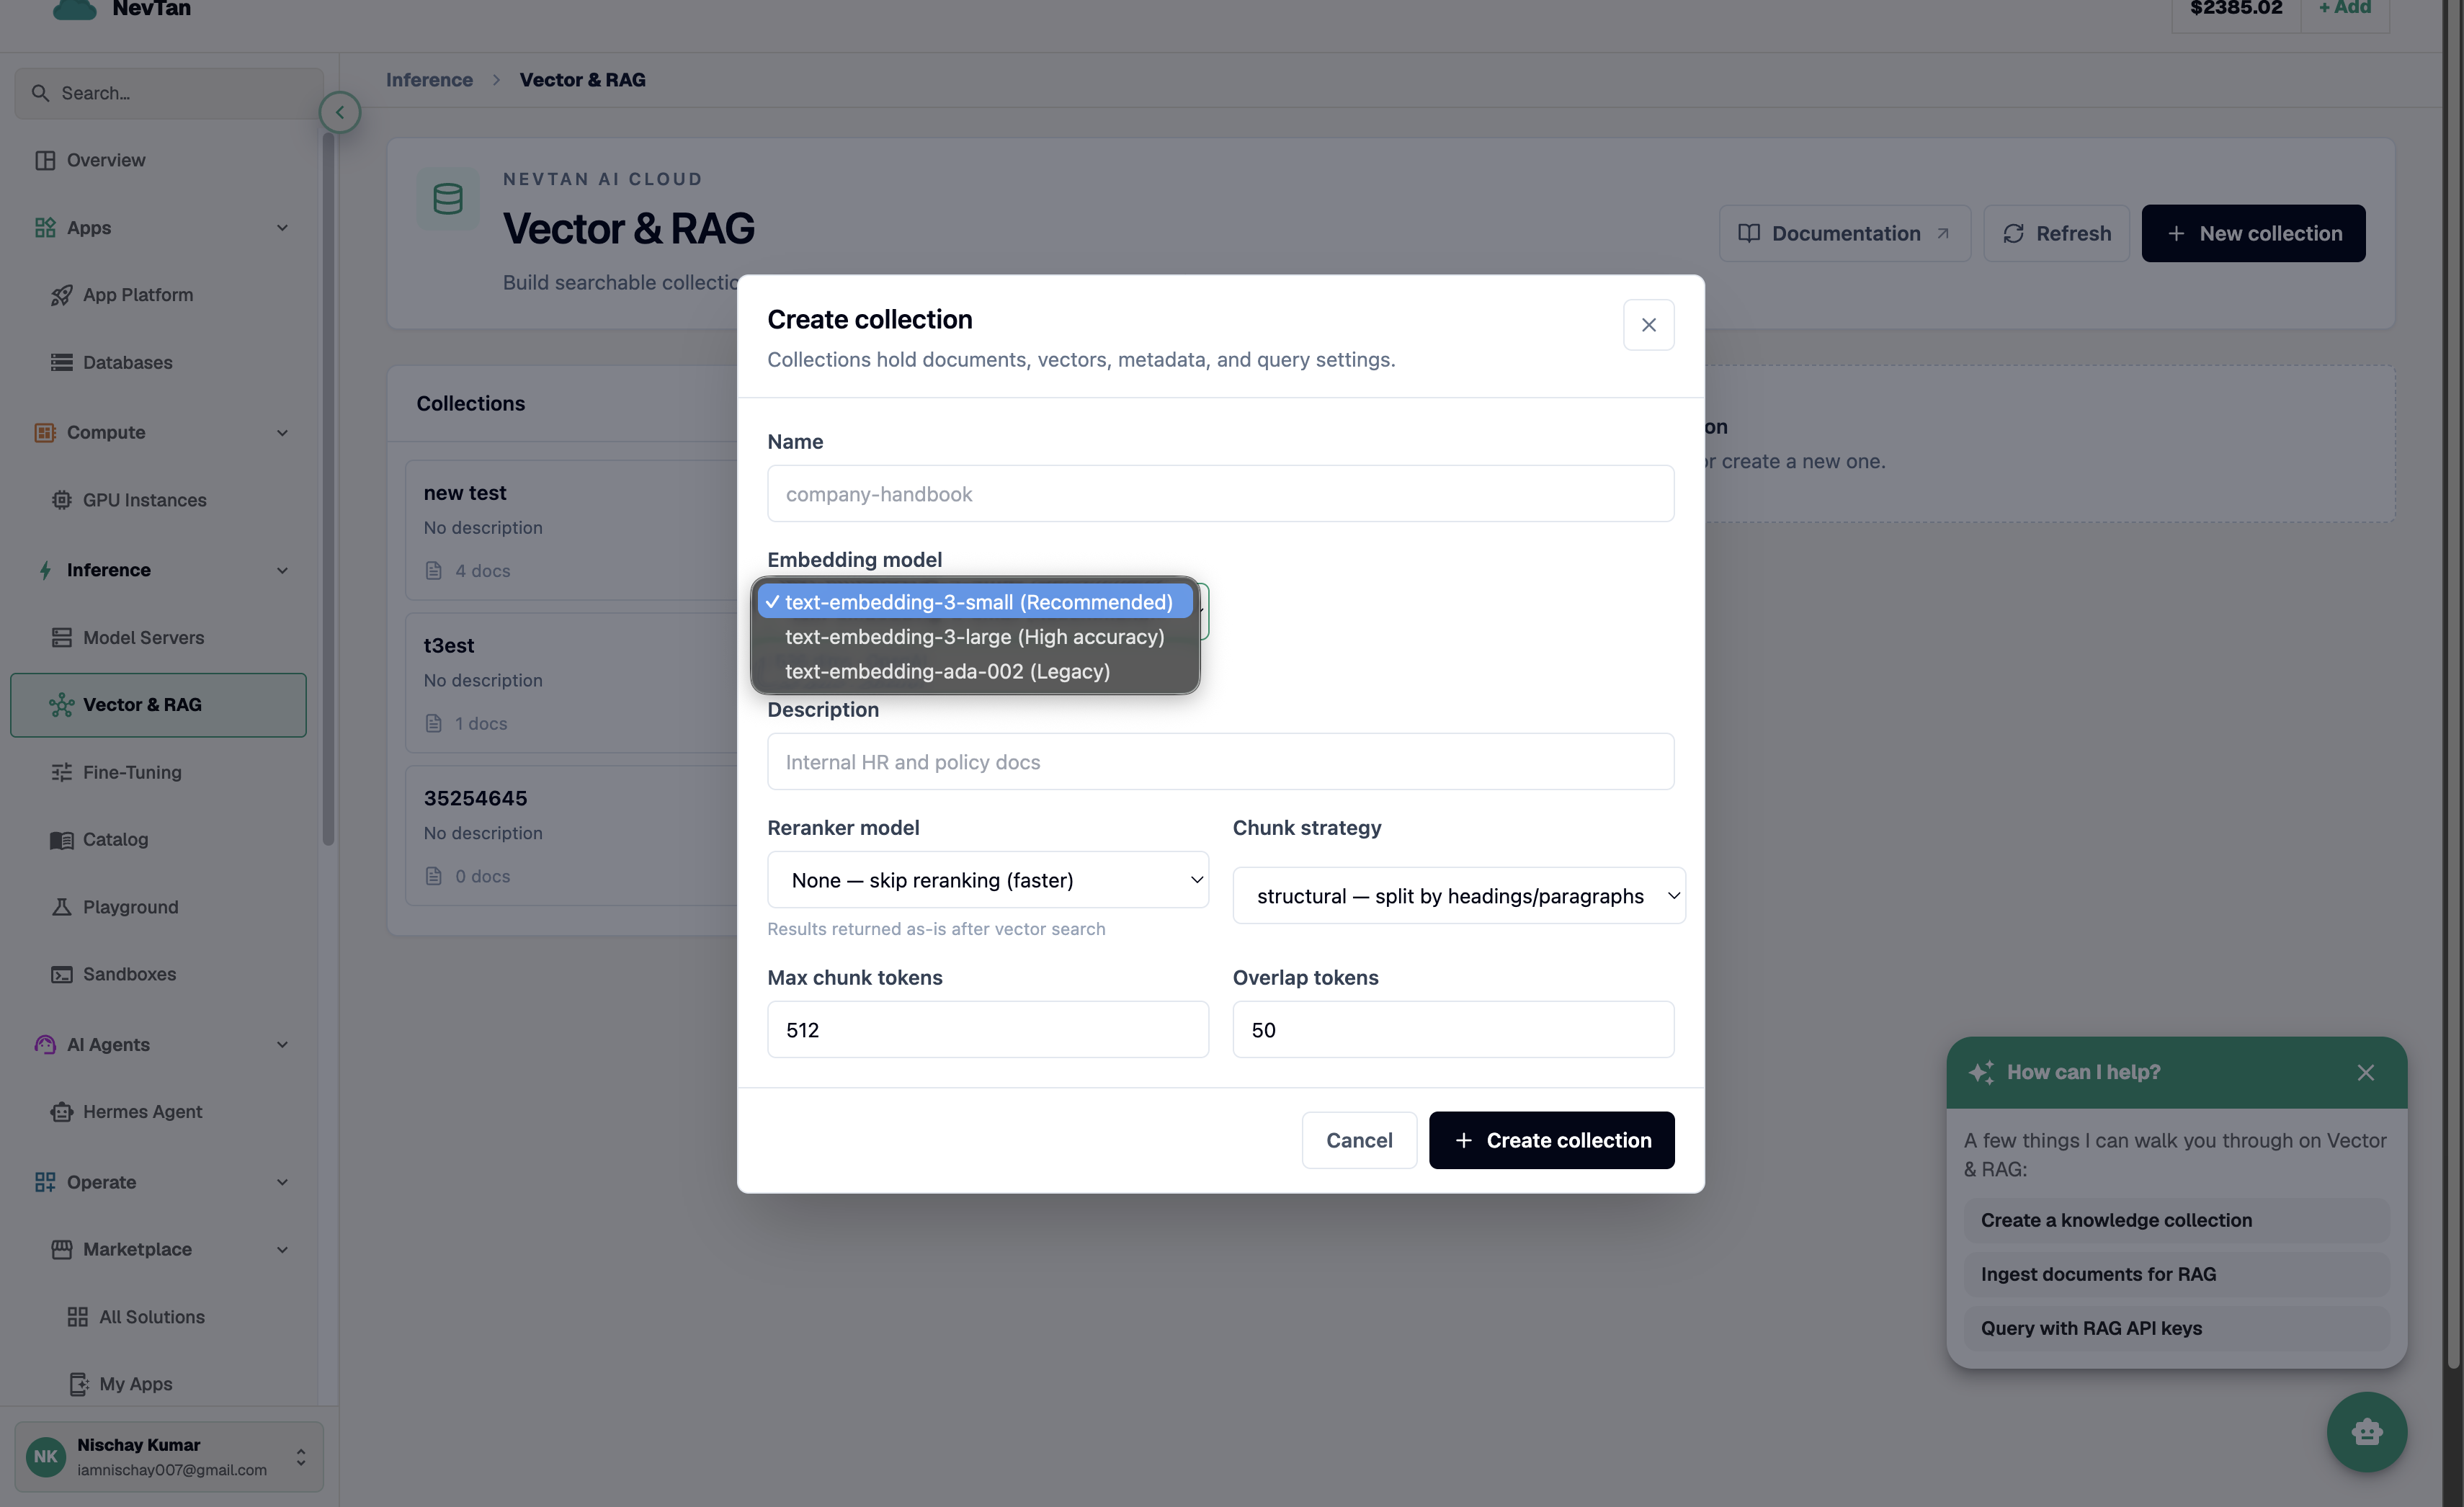The width and height of the screenshot is (2464, 1507).
Task: Open the t3est collection card
Action: click(571, 682)
